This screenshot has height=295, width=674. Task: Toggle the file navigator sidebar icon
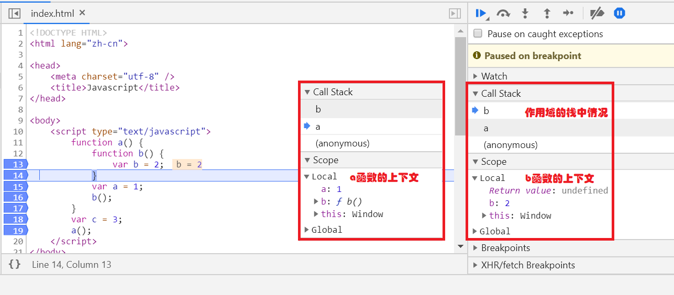click(x=14, y=13)
